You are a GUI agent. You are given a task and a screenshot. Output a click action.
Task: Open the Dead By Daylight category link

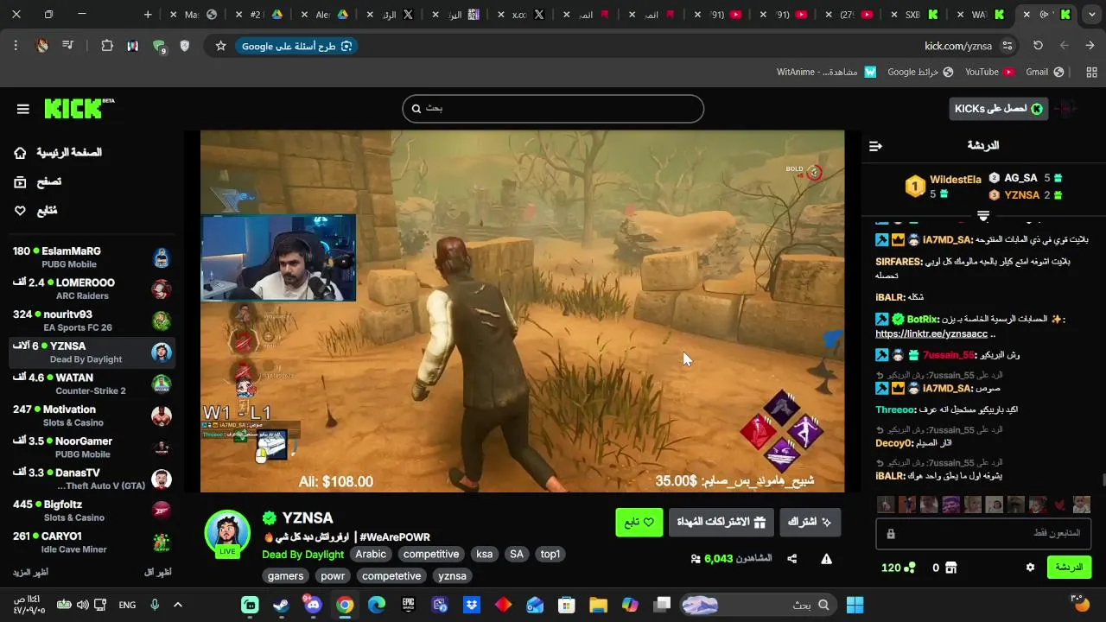coord(302,555)
